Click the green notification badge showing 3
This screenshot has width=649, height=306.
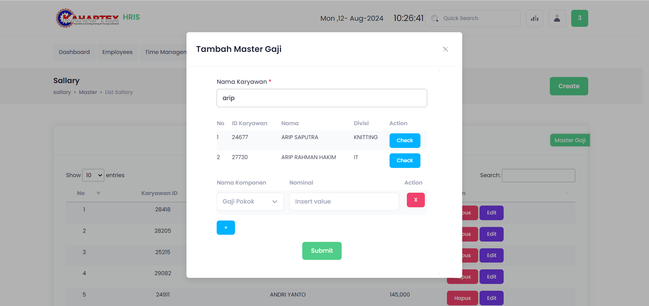pos(579,18)
